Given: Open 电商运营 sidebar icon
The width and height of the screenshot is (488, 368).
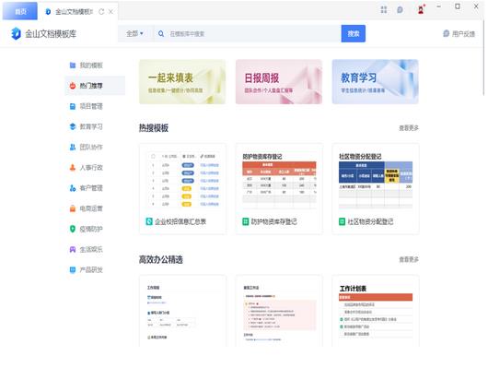Looking at the screenshot, I should (x=73, y=208).
